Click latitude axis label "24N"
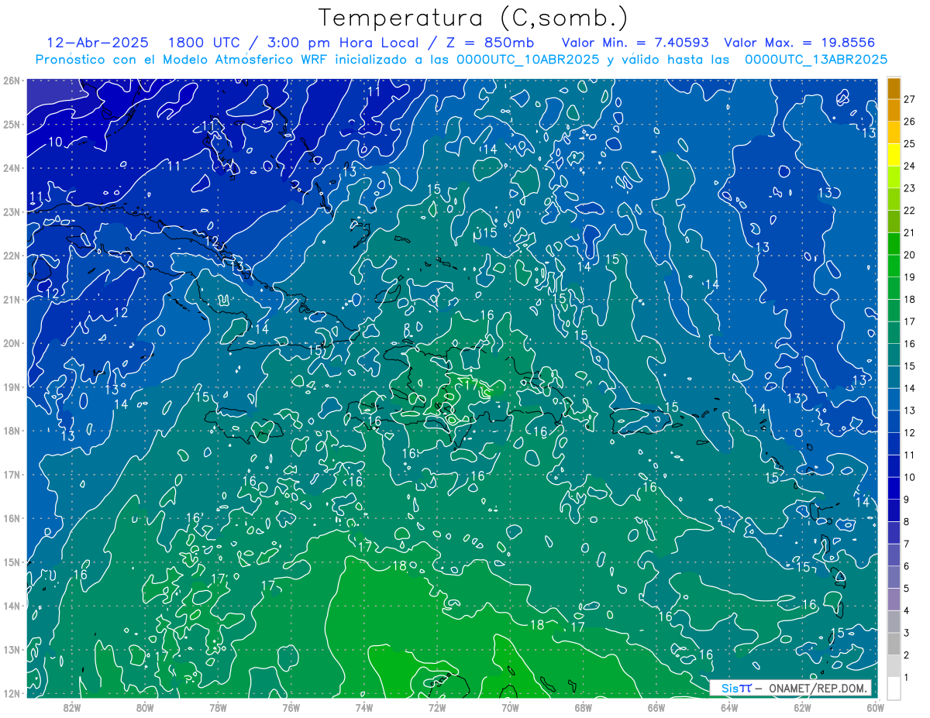Image resolution: width=930 pixels, height=718 pixels. 11,168
